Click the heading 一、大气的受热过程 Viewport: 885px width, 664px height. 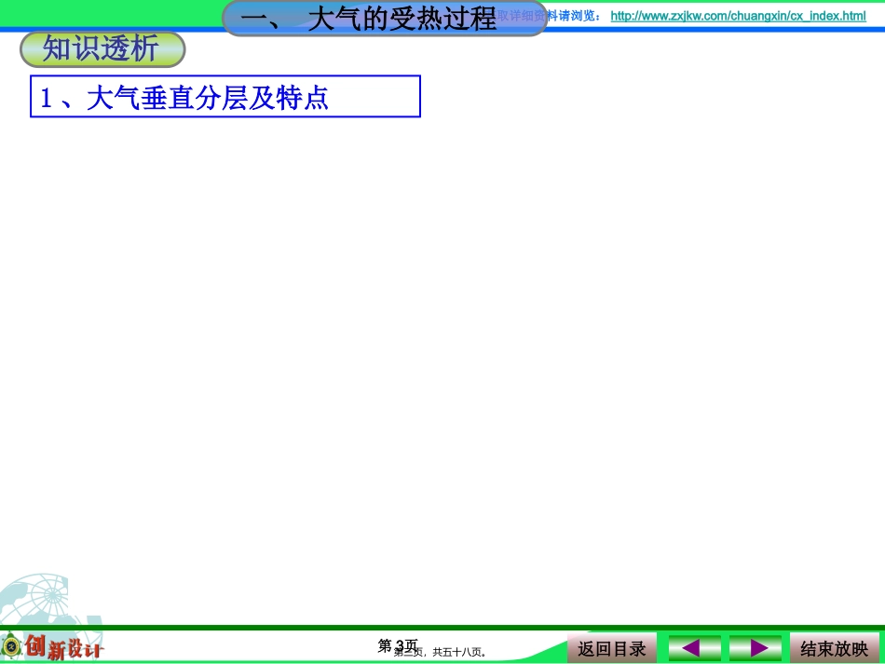[x=385, y=19]
